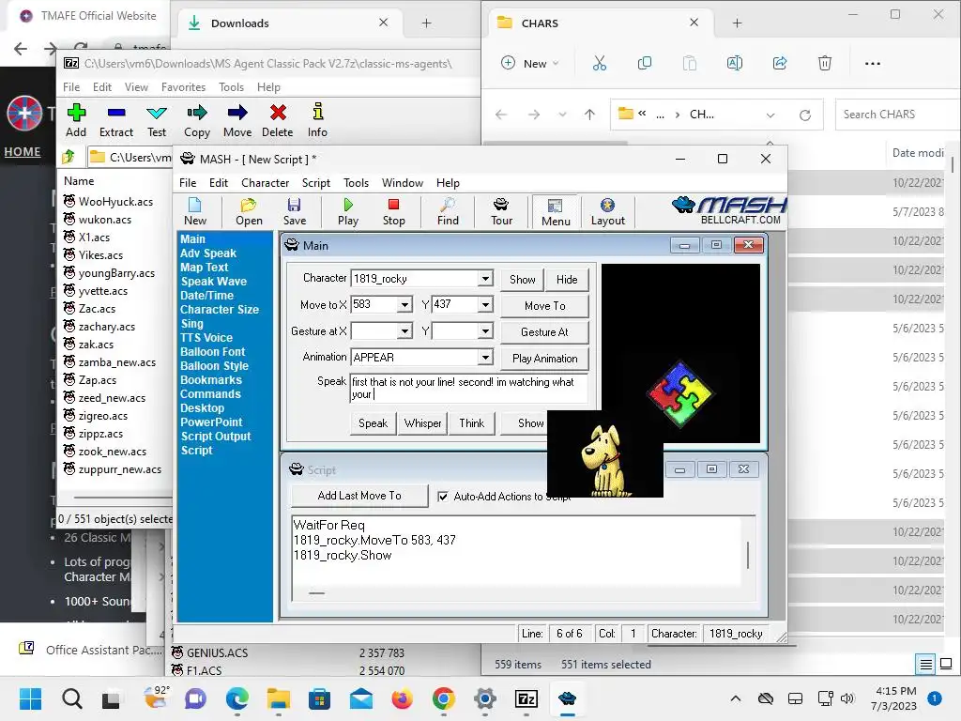Open a script with the MASH Open icon
Image resolution: width=961 pixels, height=721 pixels.
click(x=249, y=211)
